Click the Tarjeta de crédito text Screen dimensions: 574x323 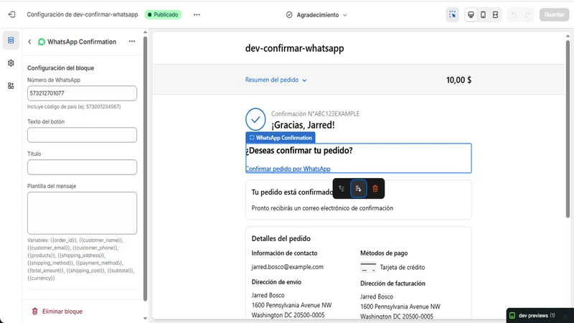pos(403,267)
